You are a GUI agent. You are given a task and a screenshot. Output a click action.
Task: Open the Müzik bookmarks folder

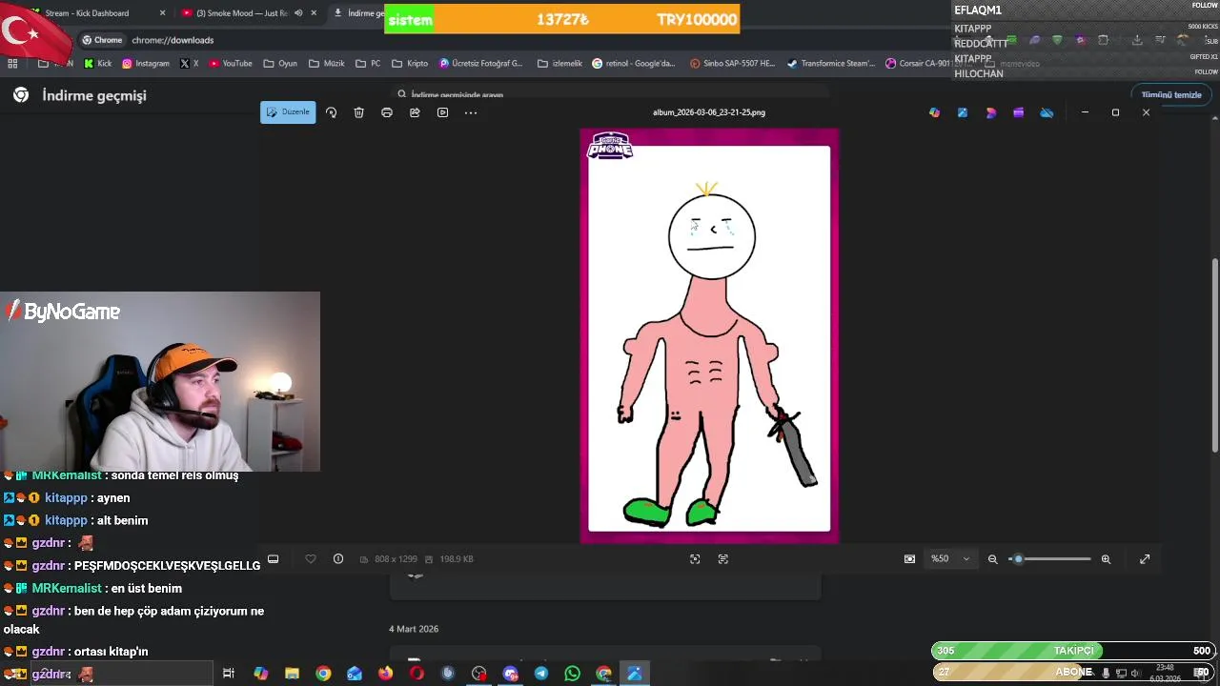pyautogui.click(x=326, y=64)
